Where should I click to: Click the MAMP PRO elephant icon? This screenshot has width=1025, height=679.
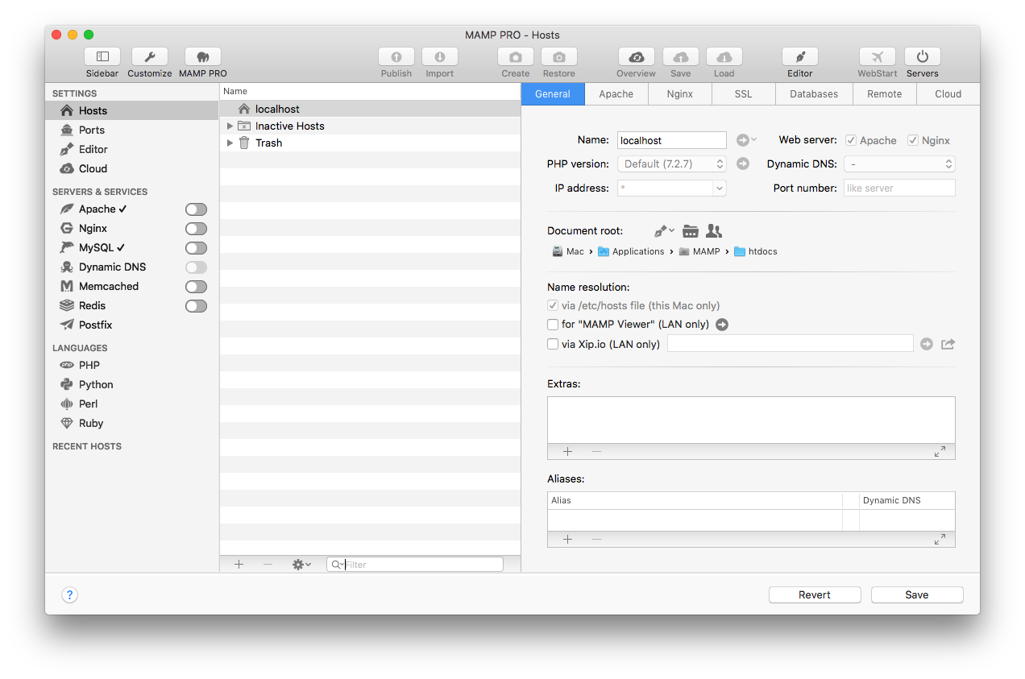[202, 57]
